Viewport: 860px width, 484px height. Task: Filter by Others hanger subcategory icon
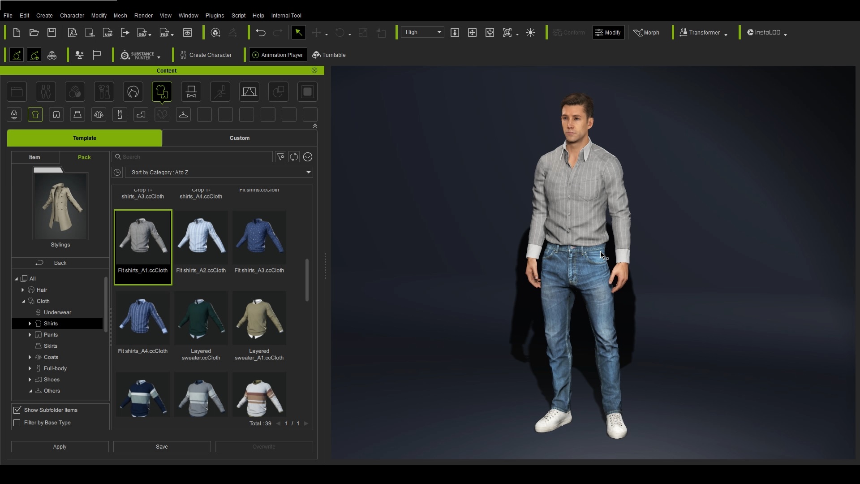183,115
